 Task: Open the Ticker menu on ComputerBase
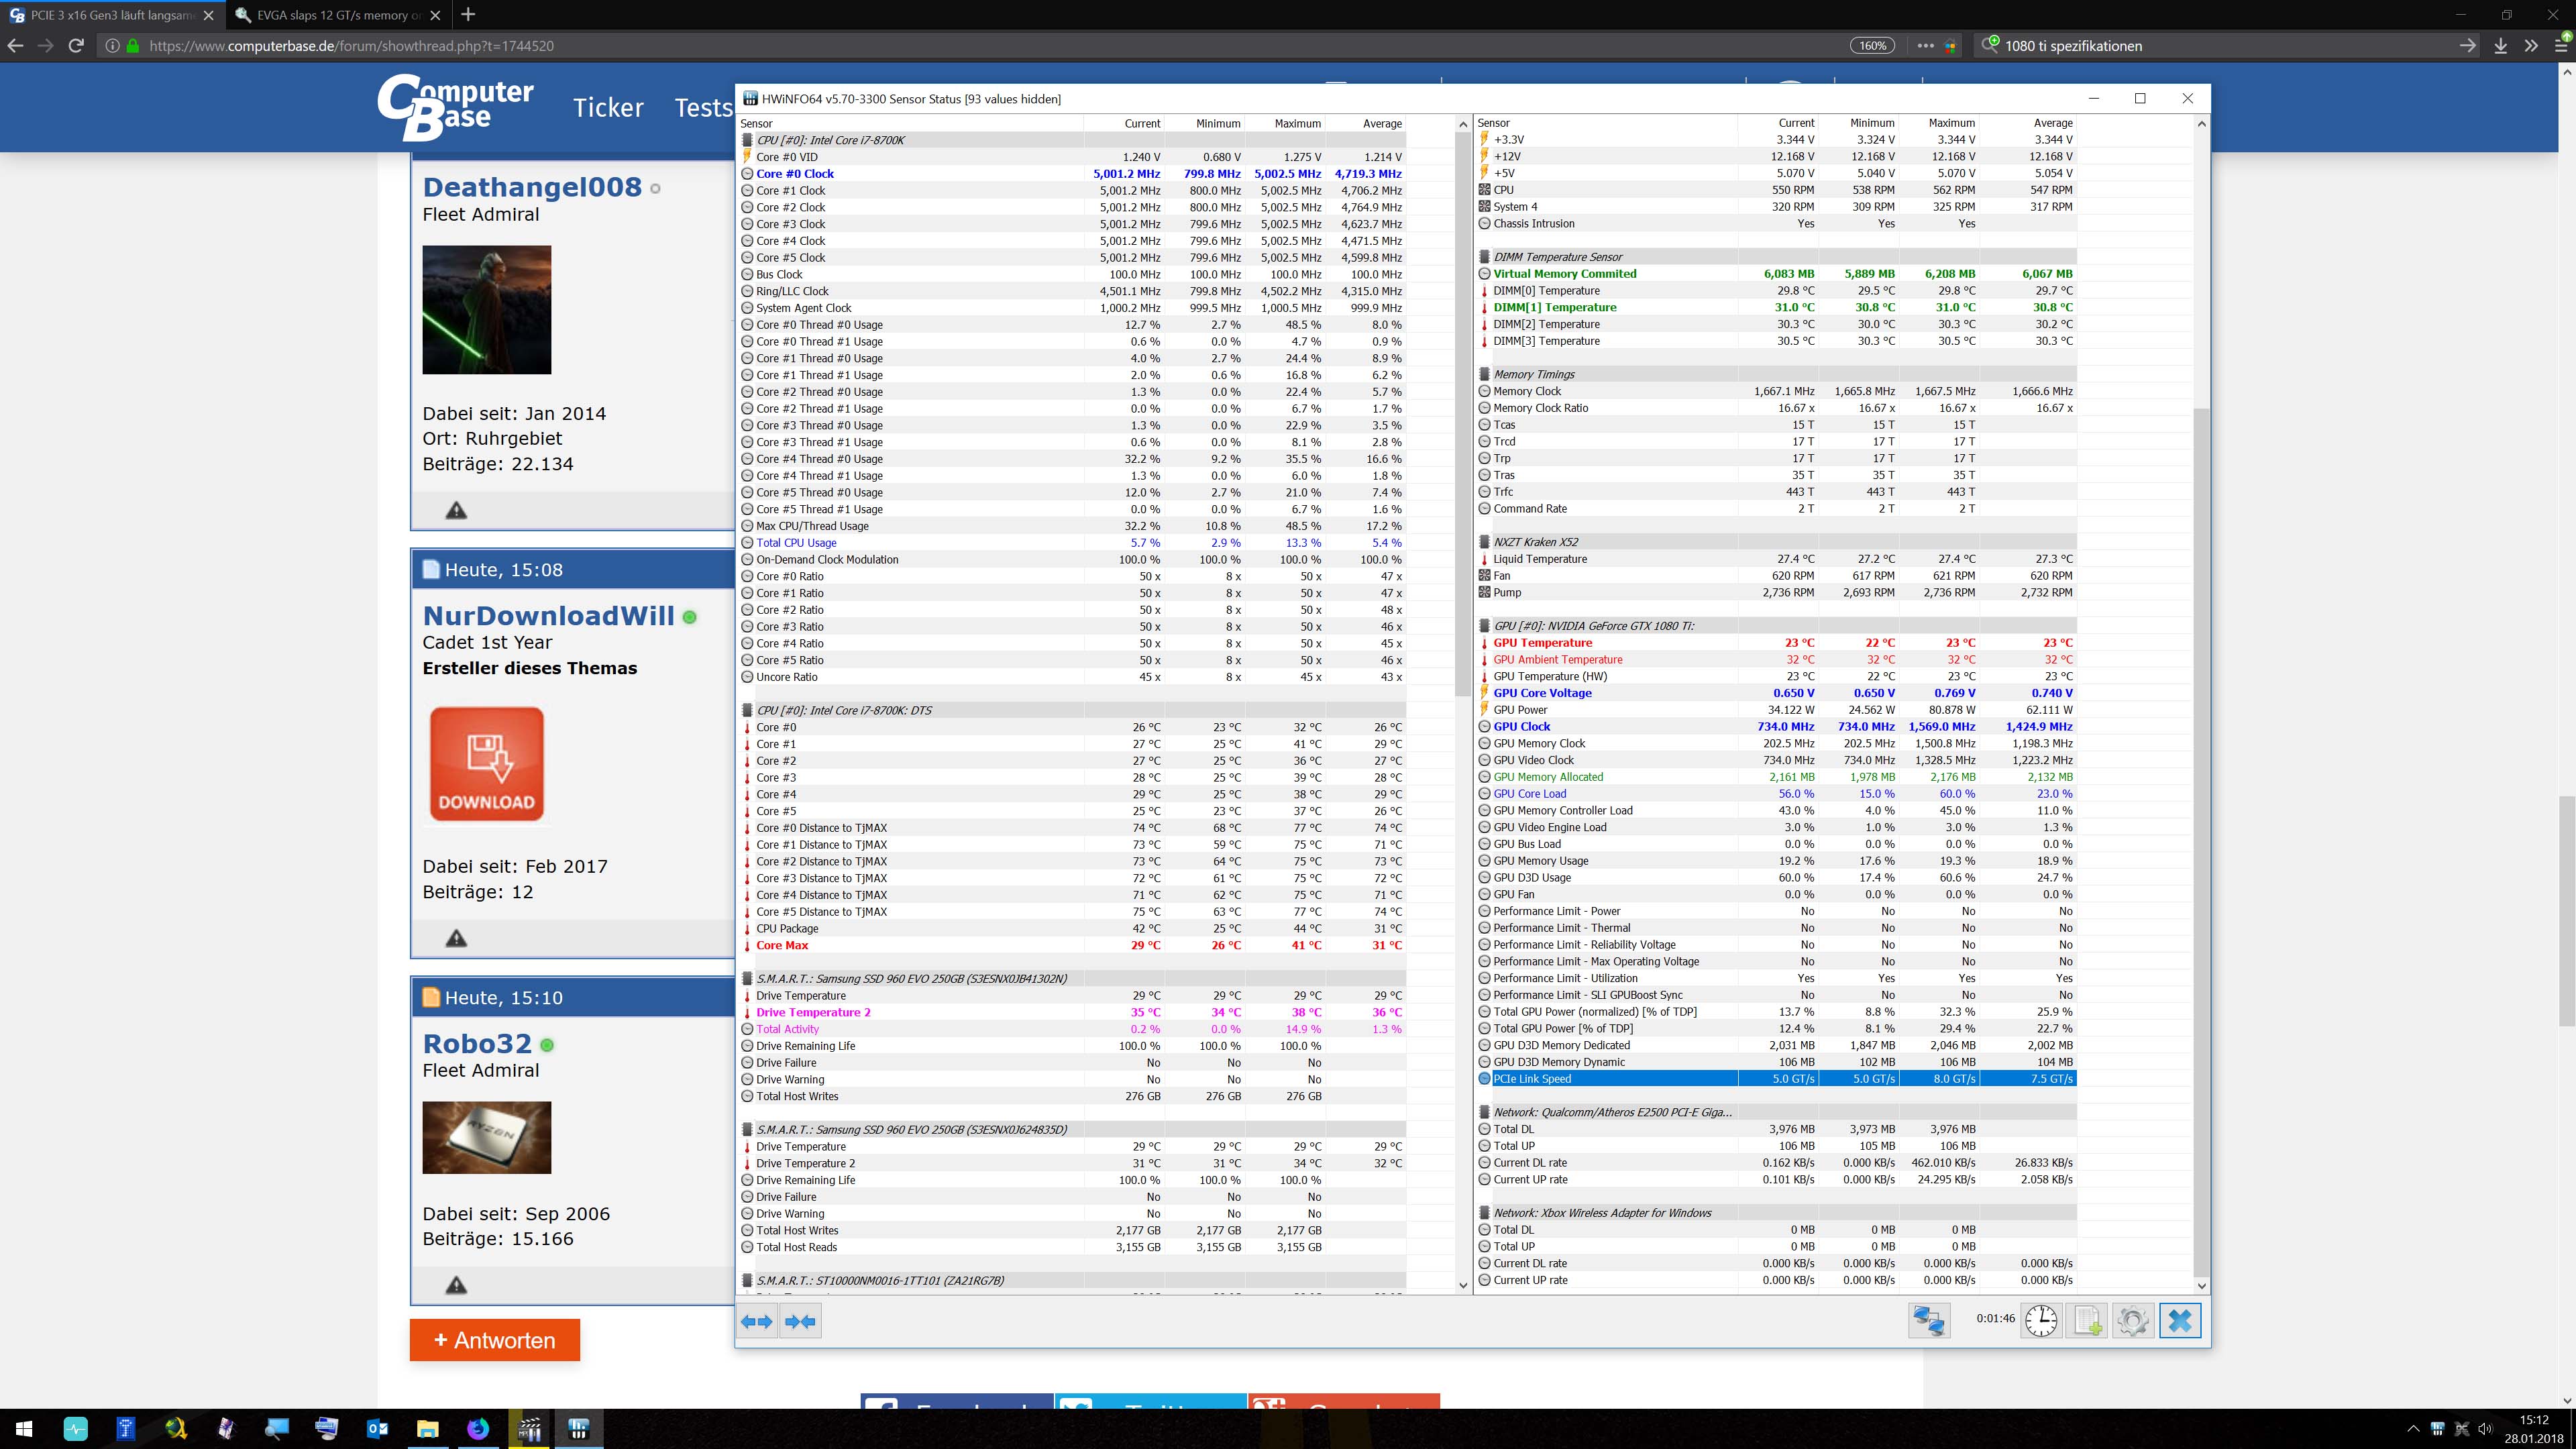click(608, 108)
